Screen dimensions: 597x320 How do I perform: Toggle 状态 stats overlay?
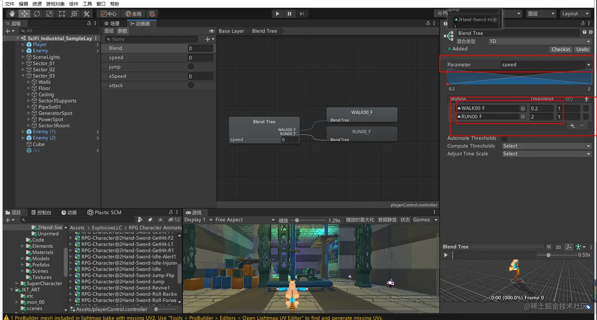(405, 220)
